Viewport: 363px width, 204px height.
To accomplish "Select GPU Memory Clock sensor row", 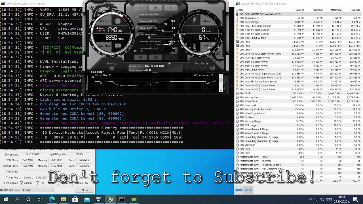I will (x=299, y=97).
